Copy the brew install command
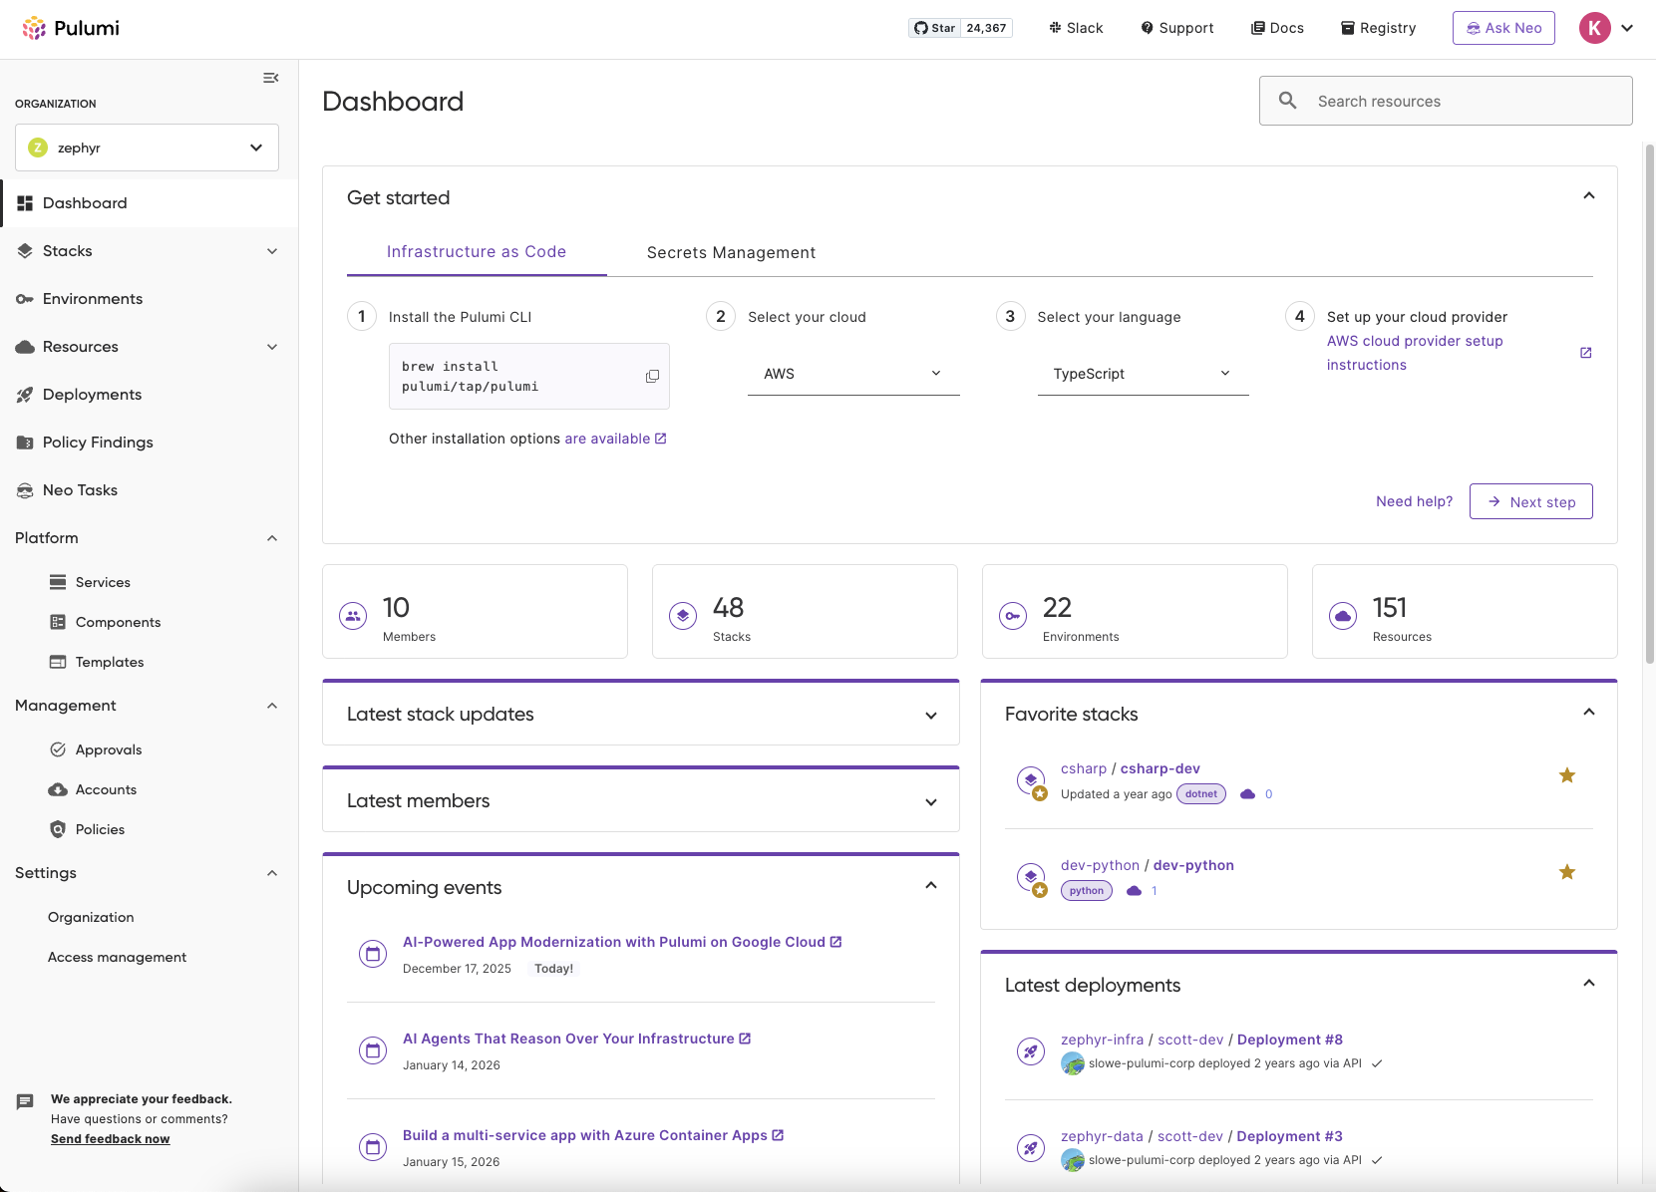 click(x=652, y=376)
